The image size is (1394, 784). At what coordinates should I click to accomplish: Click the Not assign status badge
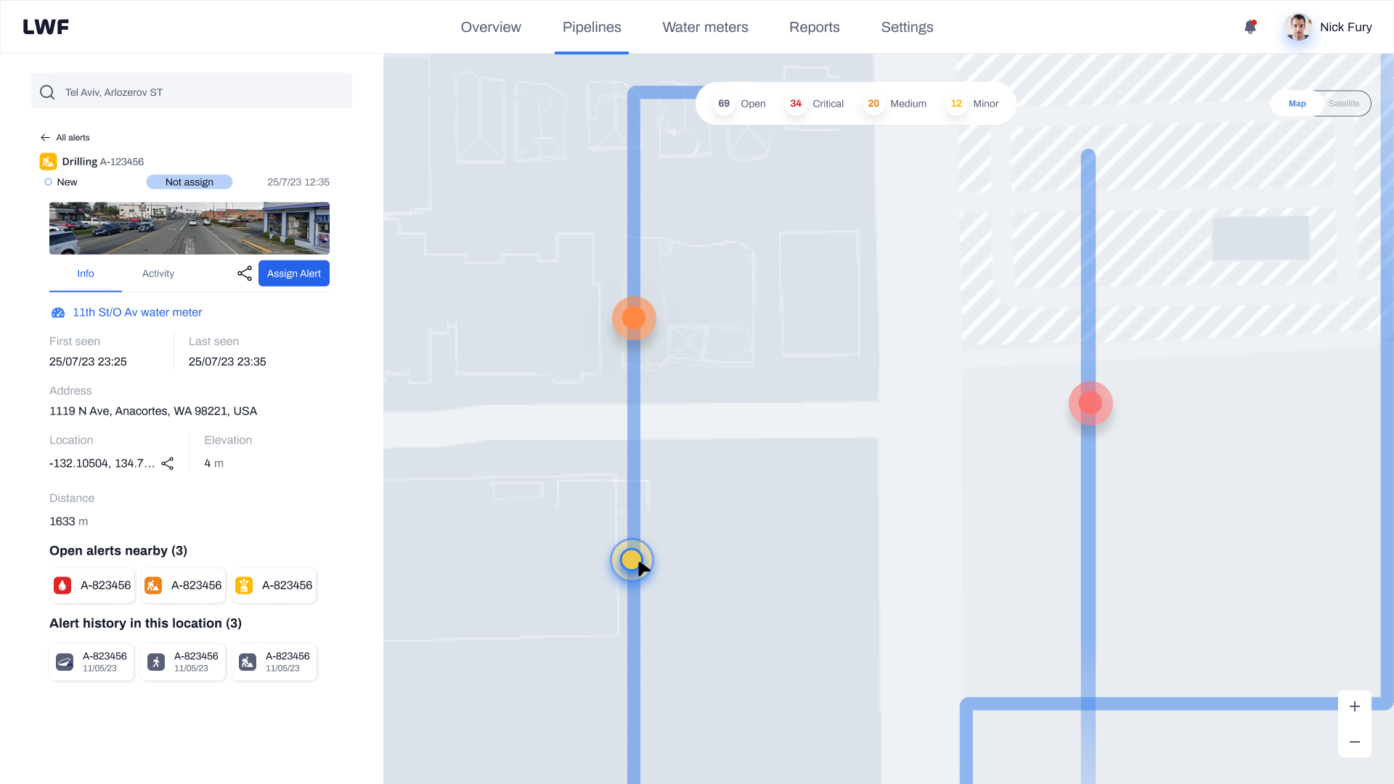(x=189, y=182)
